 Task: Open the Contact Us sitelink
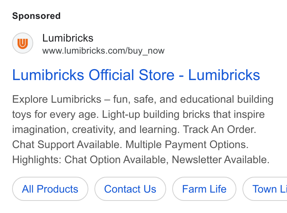pyautogui.click(x=130, y=189)
